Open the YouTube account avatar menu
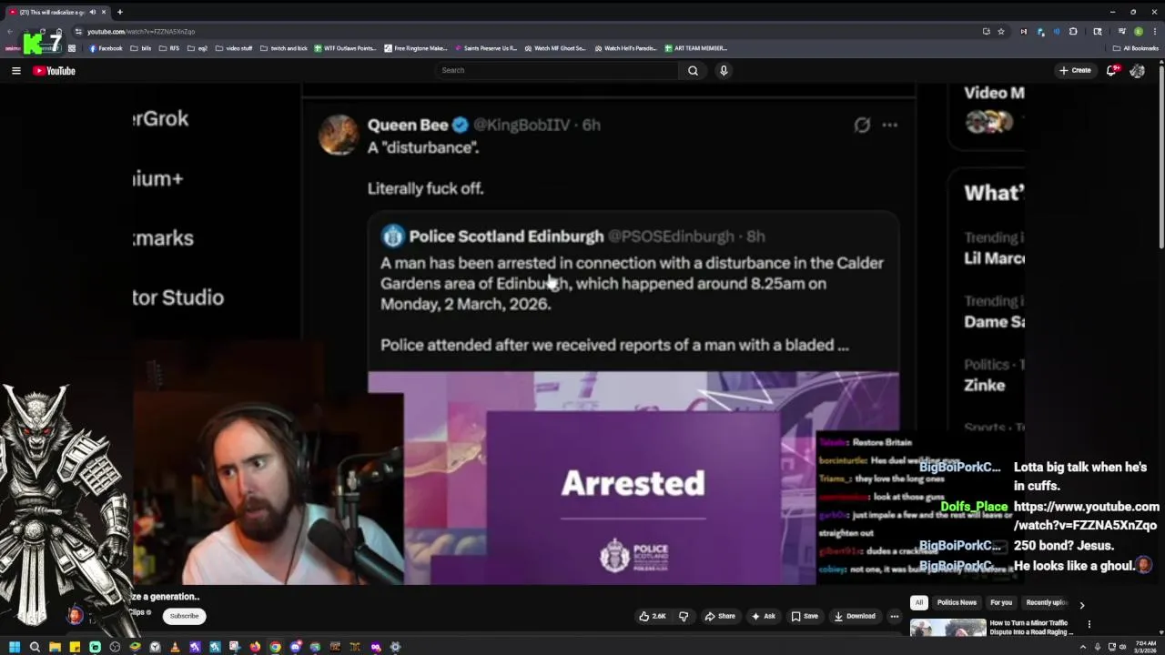The height and width of the screenshot is (655, 1165). [1138, 70]
